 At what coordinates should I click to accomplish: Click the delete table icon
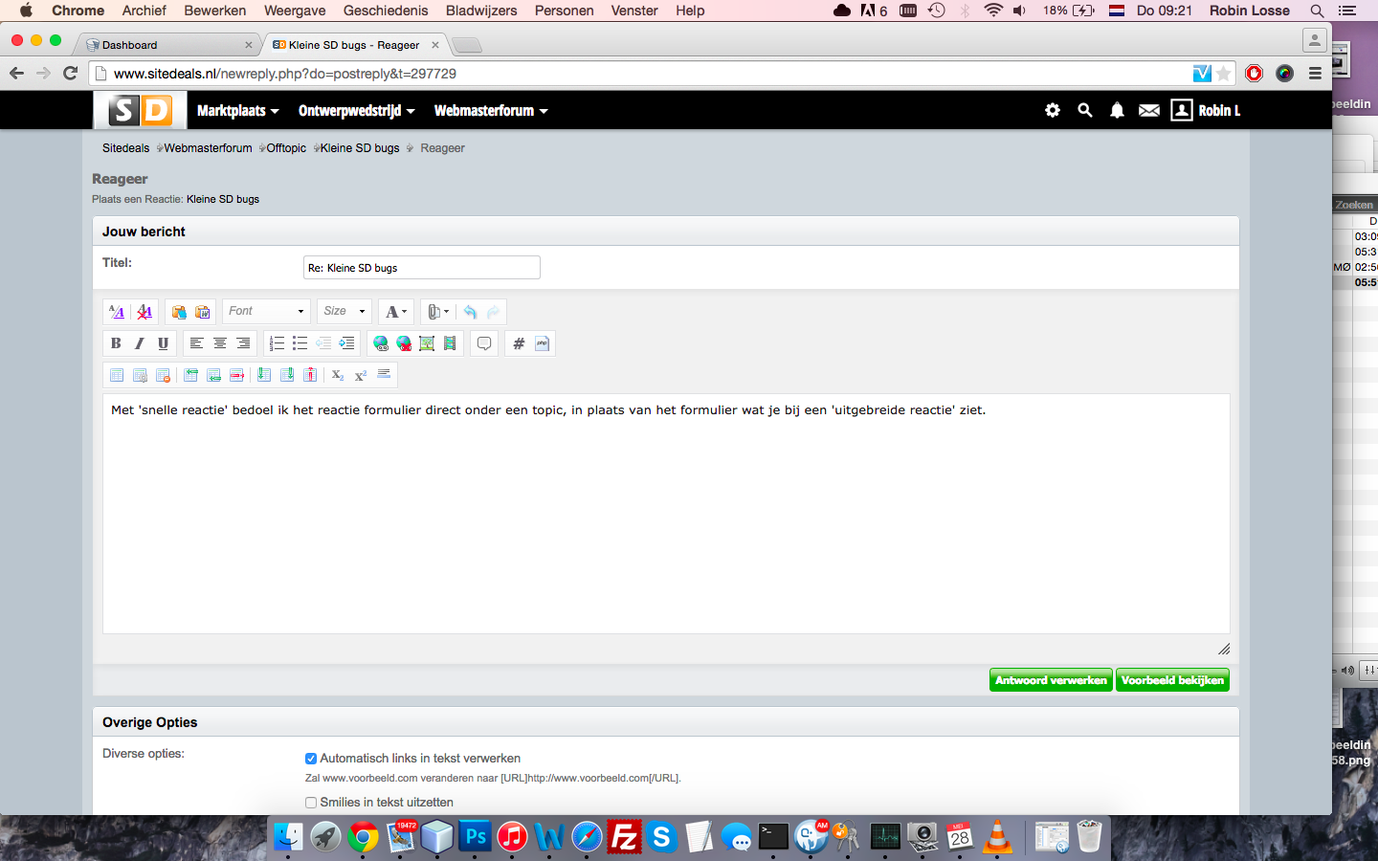[x=163, y=375]
